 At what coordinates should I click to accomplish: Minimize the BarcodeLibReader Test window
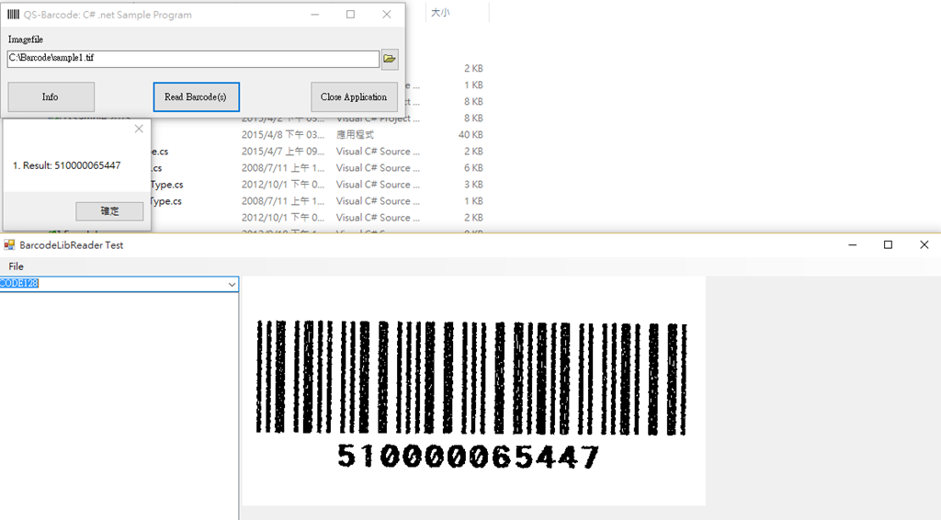coord(852,244)
